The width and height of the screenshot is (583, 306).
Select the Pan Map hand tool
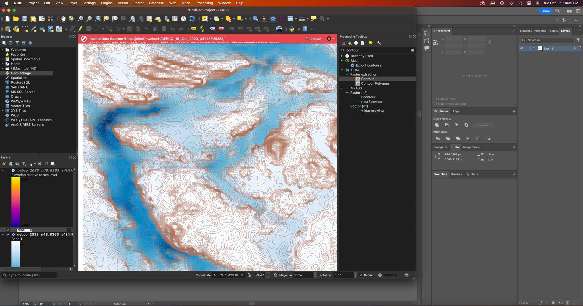click(x=63, y=19)
